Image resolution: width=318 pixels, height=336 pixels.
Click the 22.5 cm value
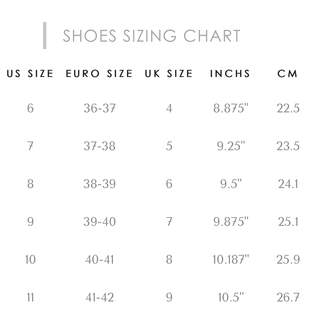(x=288, y=108)
